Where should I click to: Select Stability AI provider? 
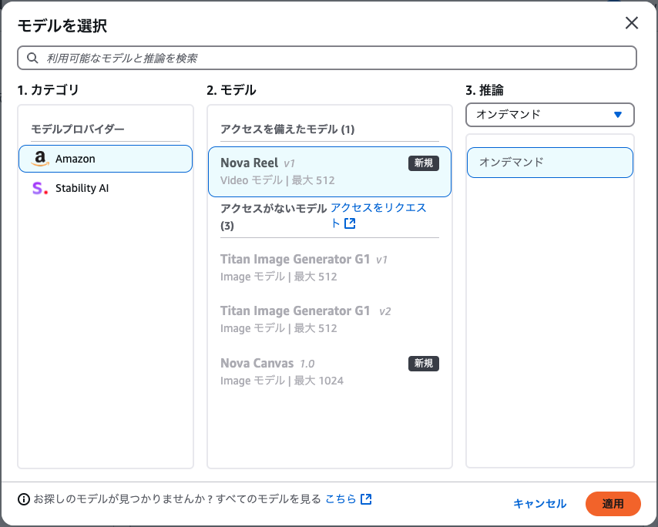click(106, 188)
